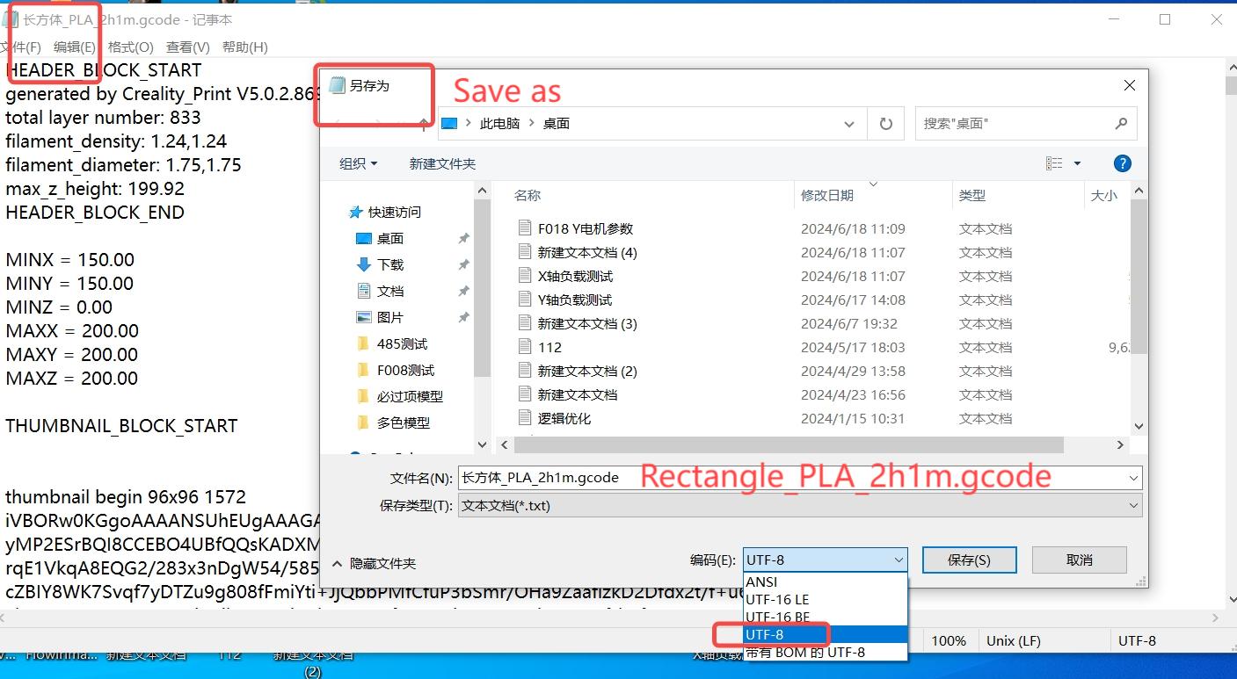Open the 查看(V) menu

tap(186, 47)
